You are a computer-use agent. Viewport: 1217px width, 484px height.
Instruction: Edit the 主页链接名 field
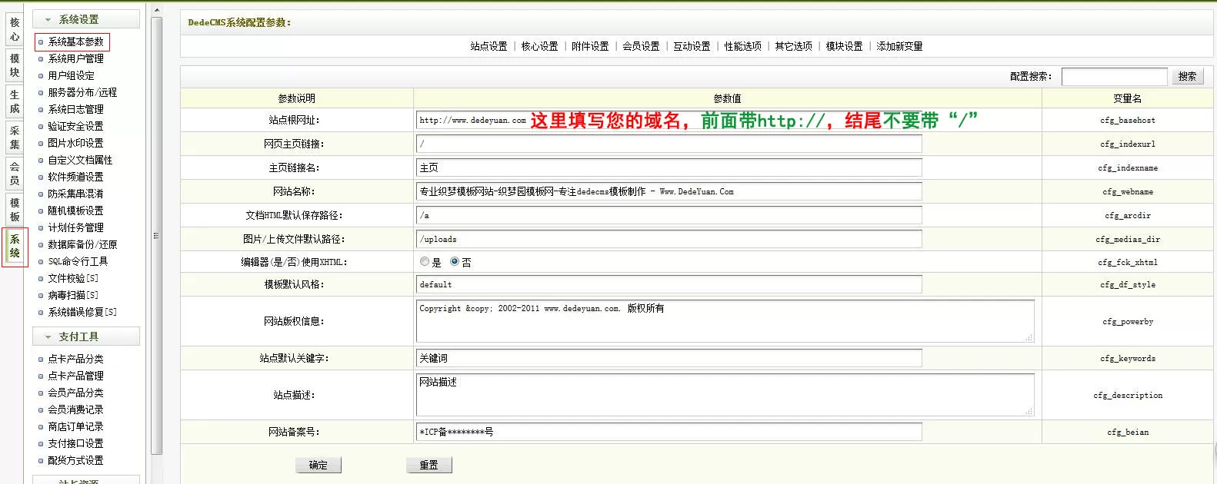(x=669, y=167)
